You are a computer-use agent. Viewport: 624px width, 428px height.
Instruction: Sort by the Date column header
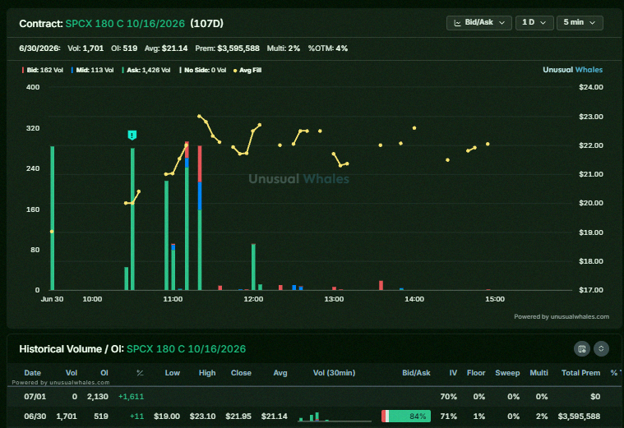coord(32,373)
